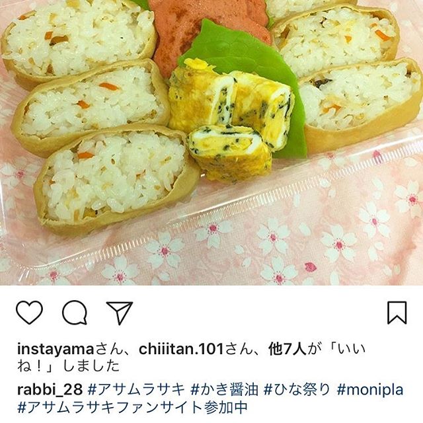Open hashtag #アサムラサキ
Image resolution: width=423 pixels, height=423 pixels.
click(137, 390)
